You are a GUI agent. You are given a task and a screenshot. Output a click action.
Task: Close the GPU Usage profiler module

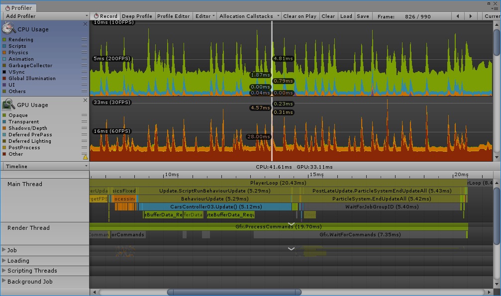pos(85,100)
